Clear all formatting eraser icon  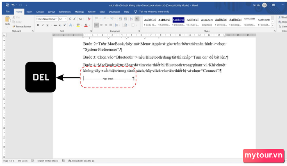pos(89,19)
